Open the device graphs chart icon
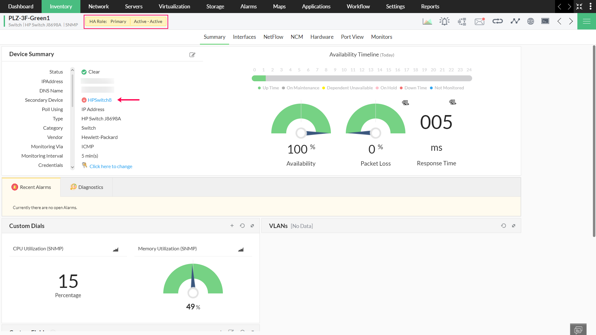 click(427, 21)
